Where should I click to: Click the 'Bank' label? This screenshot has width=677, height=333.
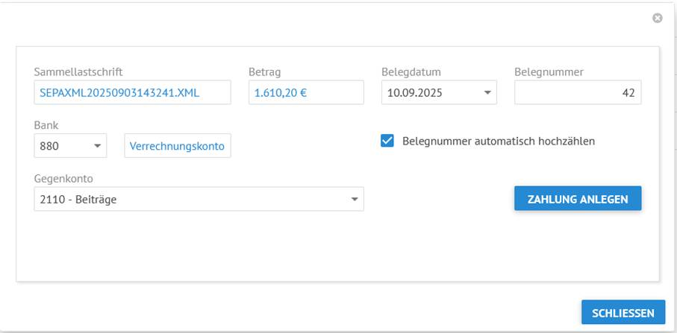(46, 126)
